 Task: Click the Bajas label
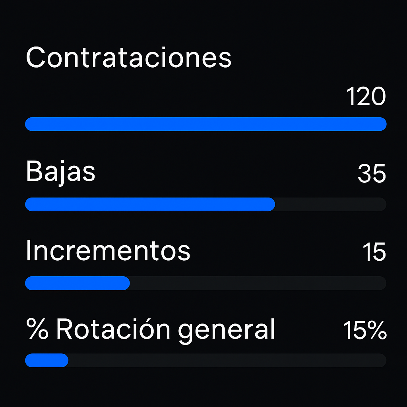click(x=60, y=172)
